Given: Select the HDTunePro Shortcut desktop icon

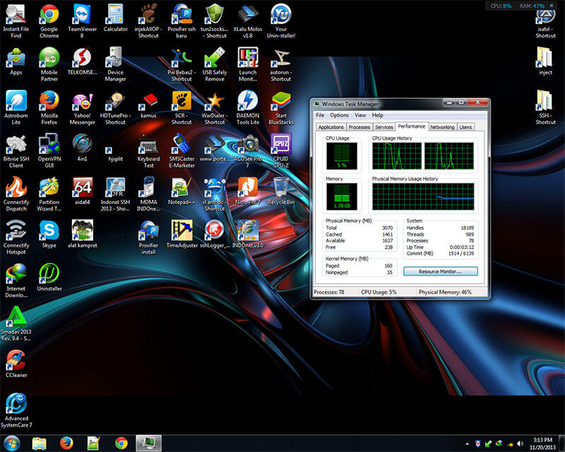Looking at the screenshot, I should pos(115,107).
